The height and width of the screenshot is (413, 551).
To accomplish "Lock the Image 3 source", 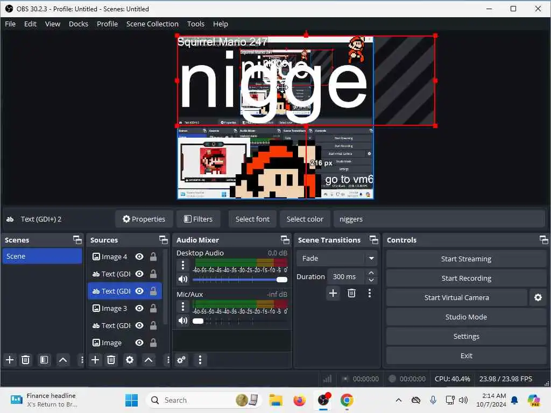I will point(153,308).
